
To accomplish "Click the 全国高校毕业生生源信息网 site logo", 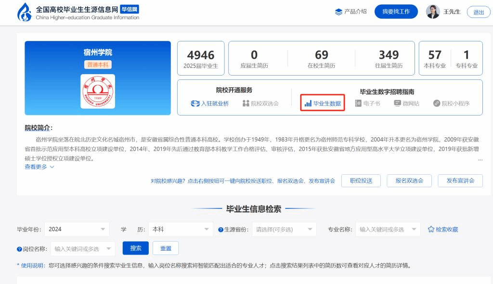I will (x=24, y=12).
